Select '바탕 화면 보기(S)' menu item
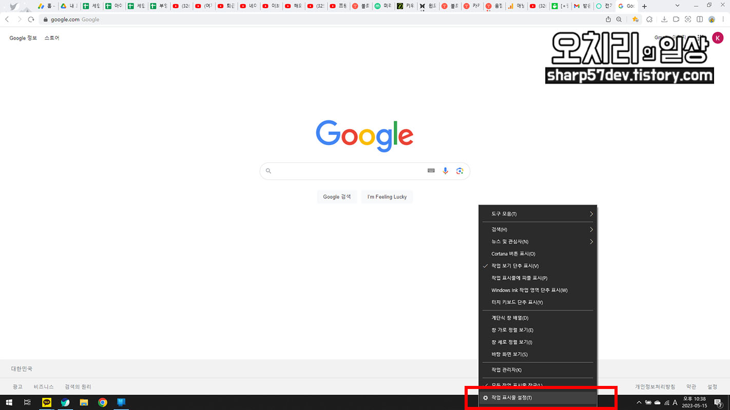The height and width of the screenshot is (410, 730). pos(537,354)
